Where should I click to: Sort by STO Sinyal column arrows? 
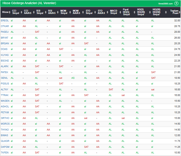(x=95, y=12)
